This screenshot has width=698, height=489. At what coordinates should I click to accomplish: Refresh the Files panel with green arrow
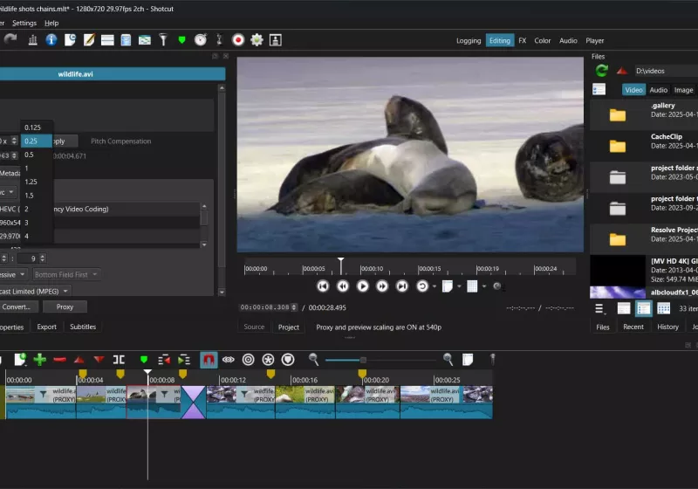[x=602, y=71]
